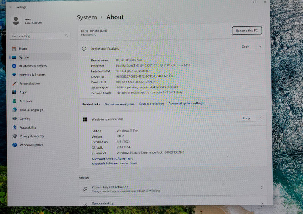
Task: Click the Accounts person icon
Action: click(14, 101)
